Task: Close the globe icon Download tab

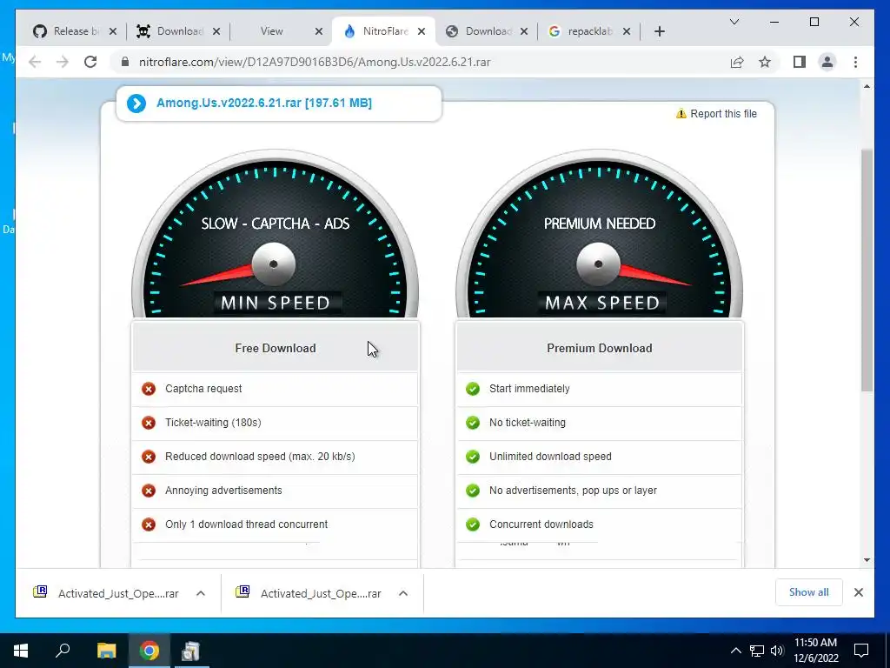Action: pos(524,31)
